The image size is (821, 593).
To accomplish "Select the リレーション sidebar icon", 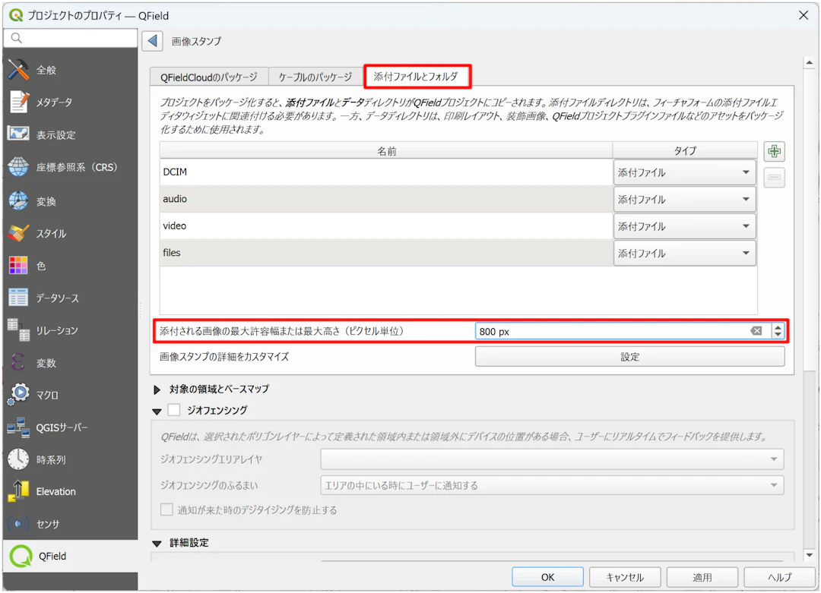I will pos(18,330).
